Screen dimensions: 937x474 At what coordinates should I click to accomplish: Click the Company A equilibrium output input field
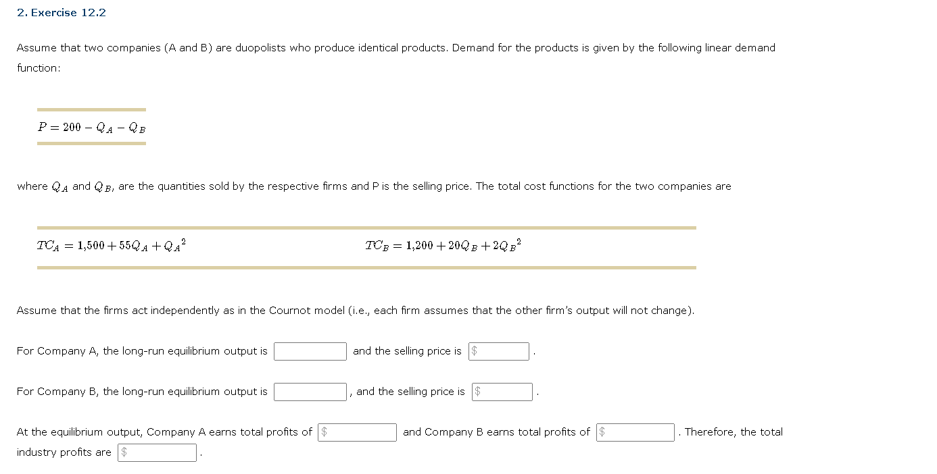pos(310,351)
